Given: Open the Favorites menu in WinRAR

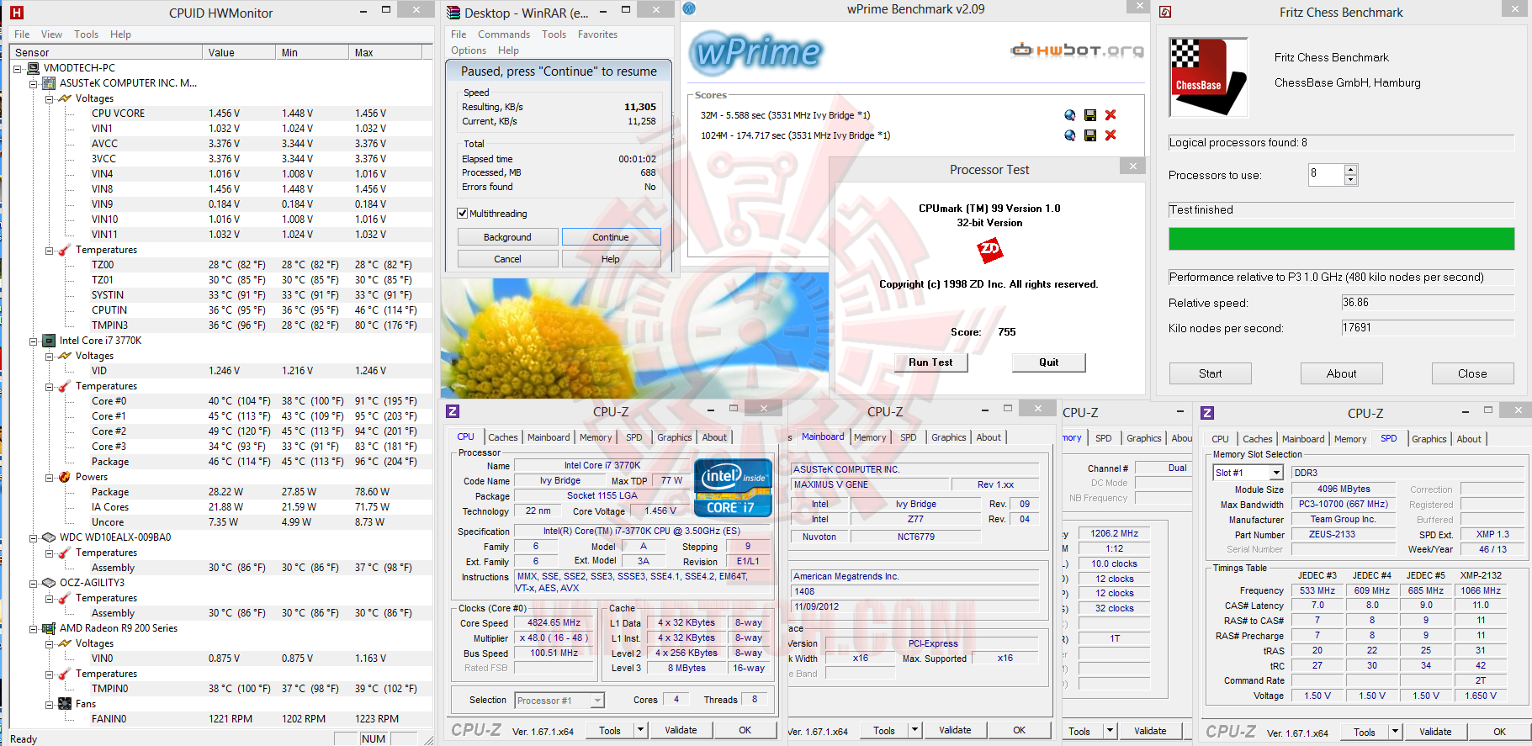Looking at the screenshot, I should tap(597, 34).
